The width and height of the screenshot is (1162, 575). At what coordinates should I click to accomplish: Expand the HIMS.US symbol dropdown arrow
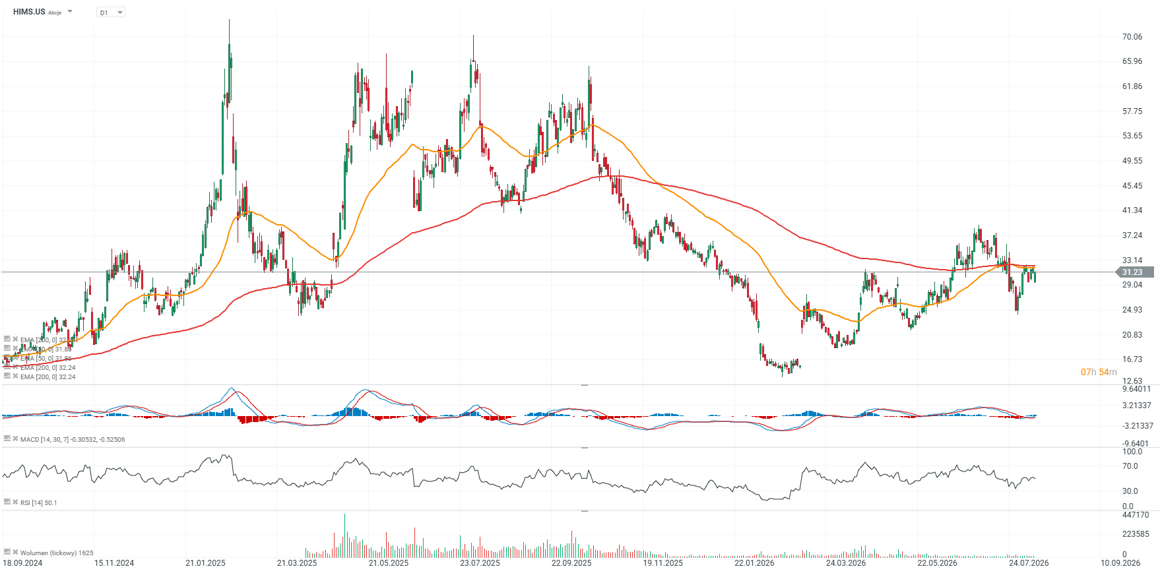pos(70,12)
